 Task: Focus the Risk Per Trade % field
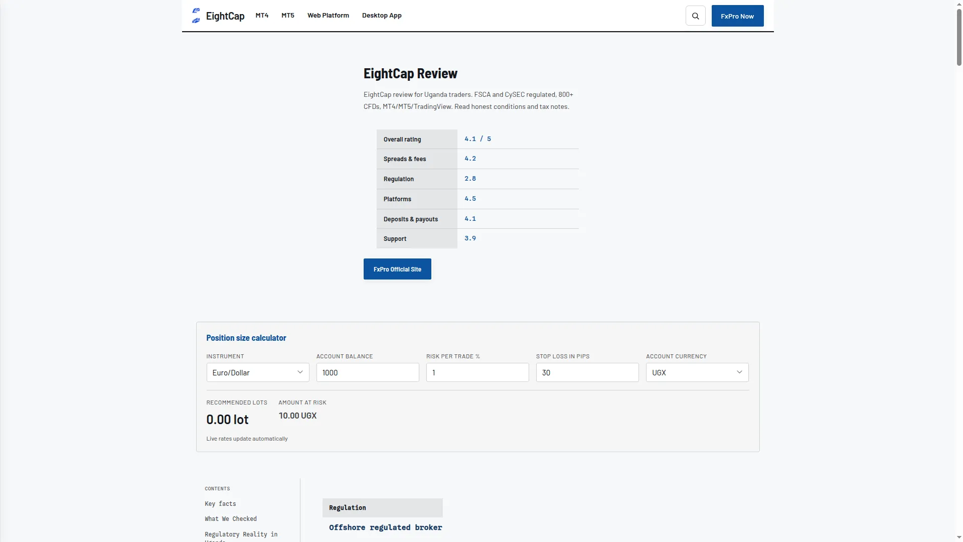coord(477,372)
